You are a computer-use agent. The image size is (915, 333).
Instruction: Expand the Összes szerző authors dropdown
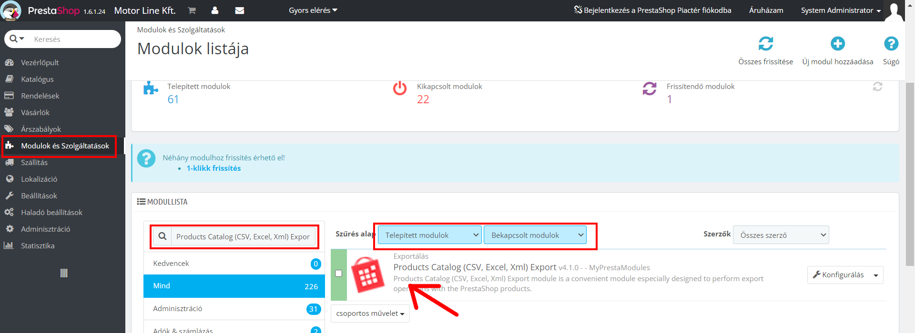pyautogui.click(x=781, y=235)
